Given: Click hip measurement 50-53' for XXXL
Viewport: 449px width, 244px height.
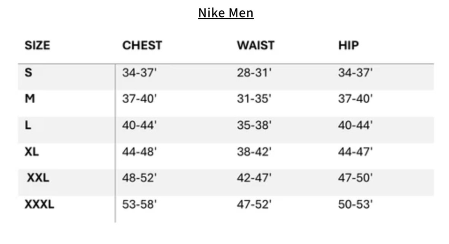Looking at the screenshot, I should coord(355,205).
